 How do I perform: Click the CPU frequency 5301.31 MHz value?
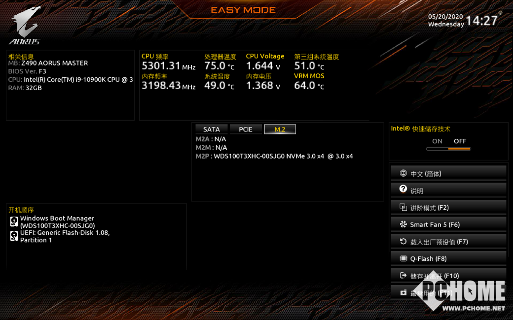(x=169, y=66)
